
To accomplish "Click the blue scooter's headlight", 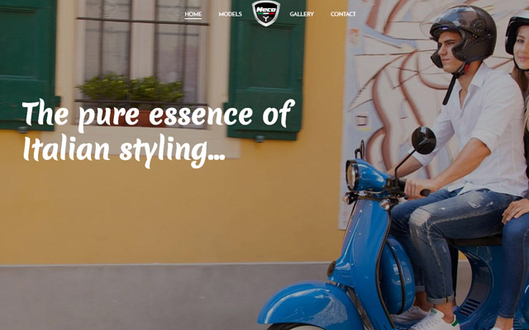I will point(352,176).
